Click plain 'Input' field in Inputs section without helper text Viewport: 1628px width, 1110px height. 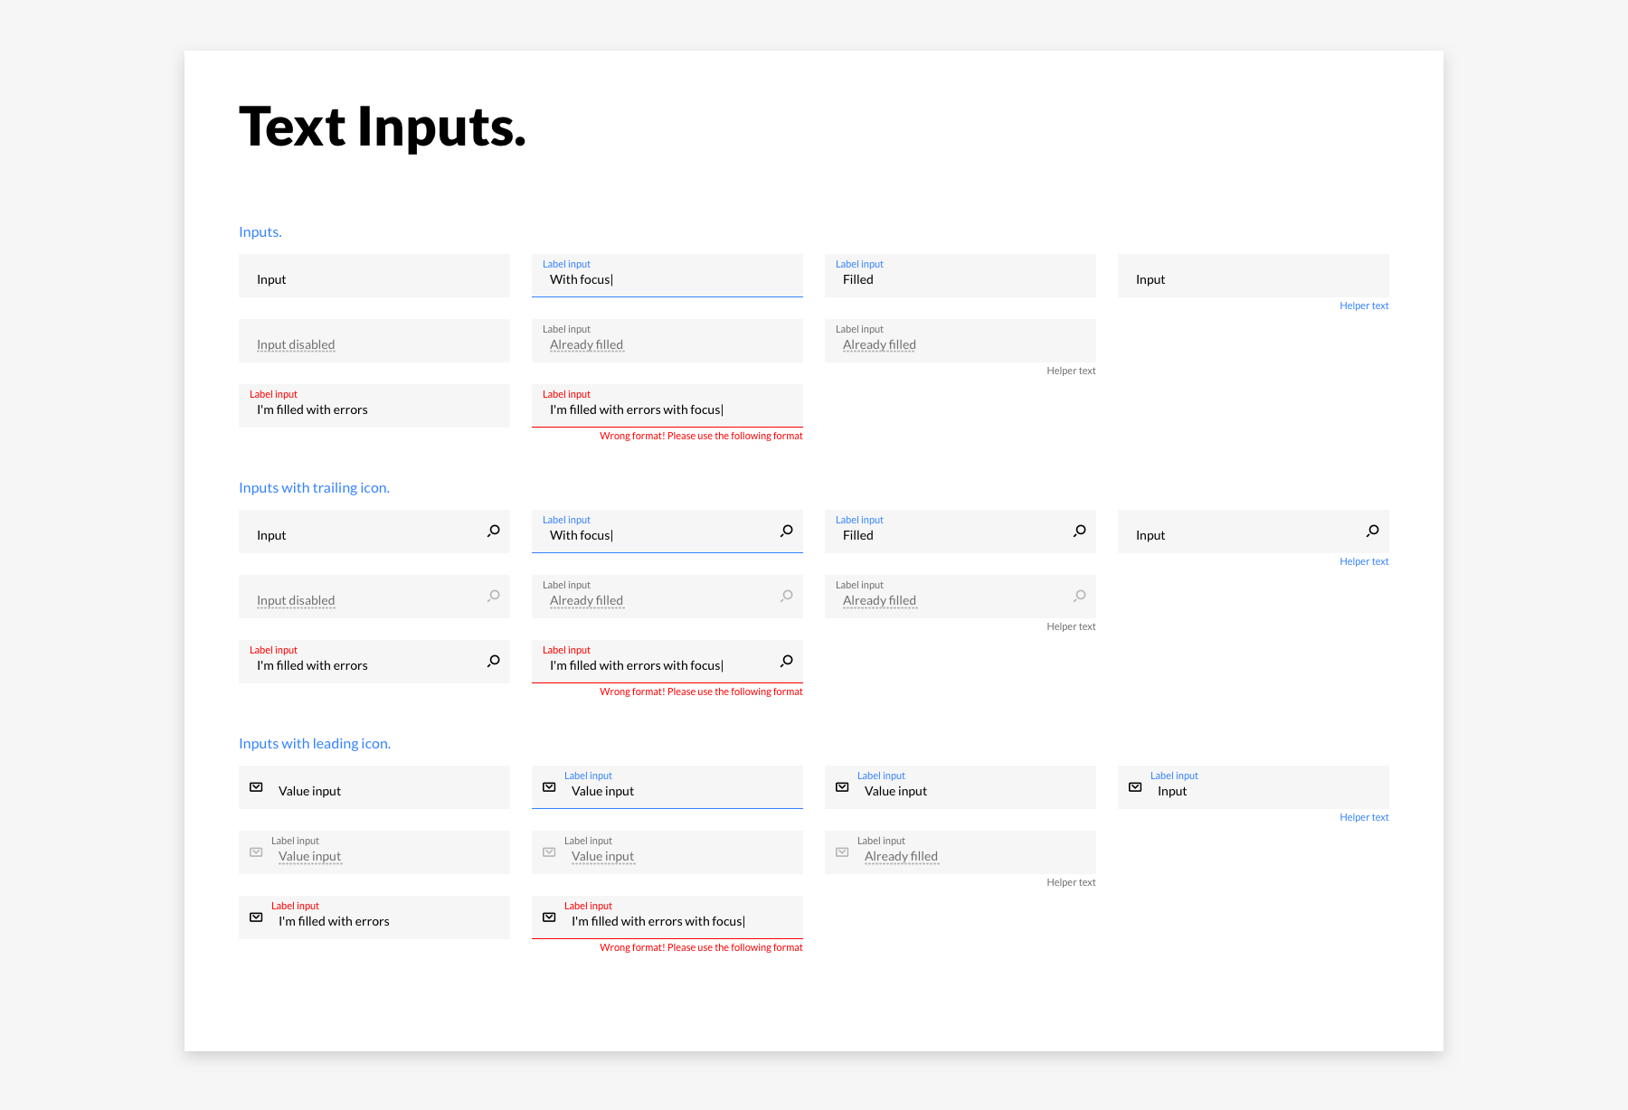tap(374, 276)
